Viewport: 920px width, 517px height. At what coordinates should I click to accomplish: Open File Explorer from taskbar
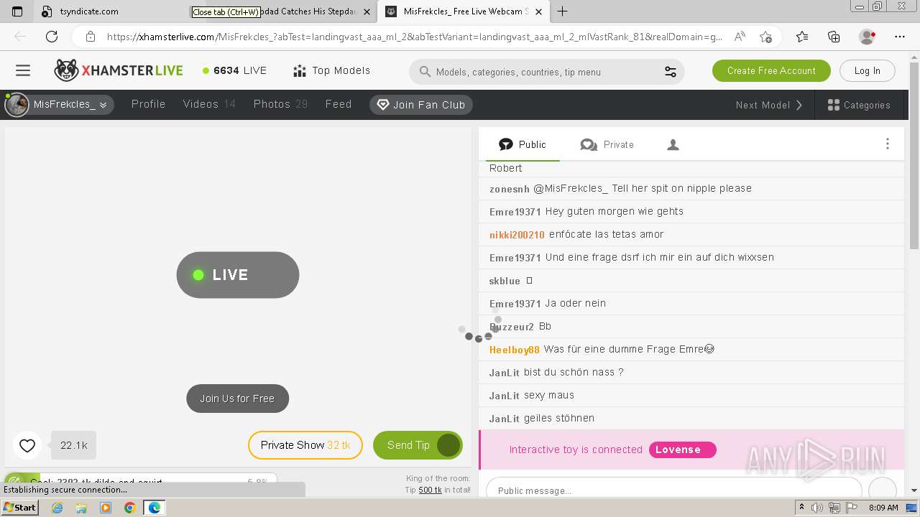[81, 508]
